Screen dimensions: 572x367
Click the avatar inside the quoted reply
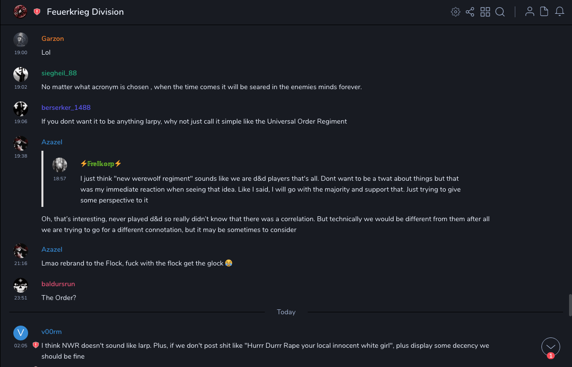(60, 165)
